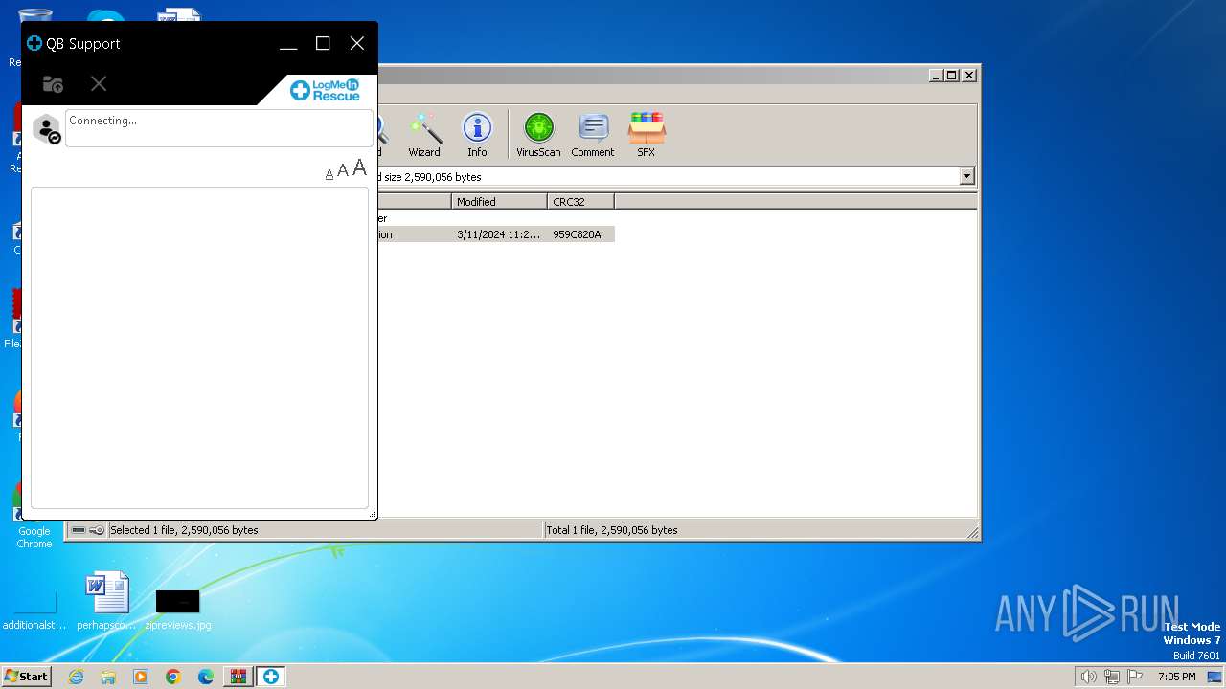The image size is (1226, 689).
Task: Run VirusScan from WinRAR toolbar
Action: (538, 135)
